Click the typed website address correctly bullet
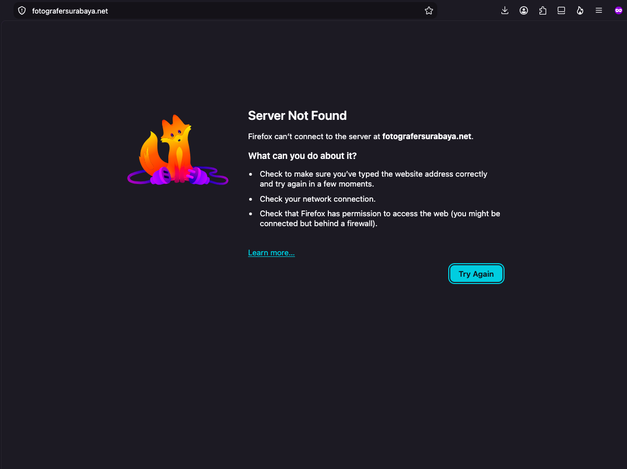The image size is (627, 469). tap(374, 179)
